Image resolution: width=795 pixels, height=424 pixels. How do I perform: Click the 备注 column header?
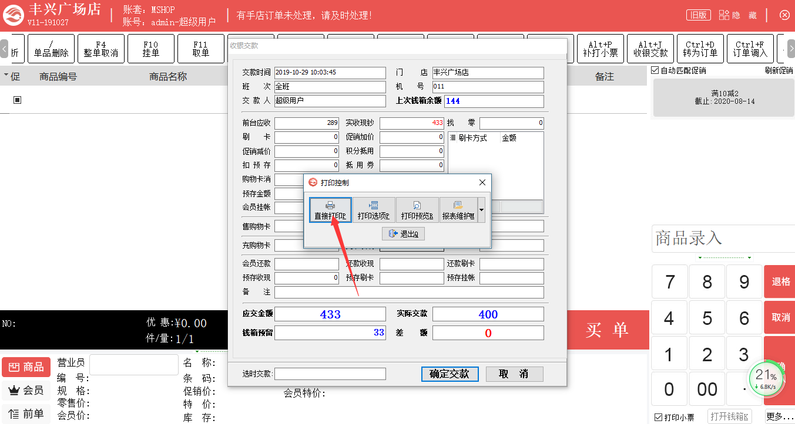coord(605,76)
